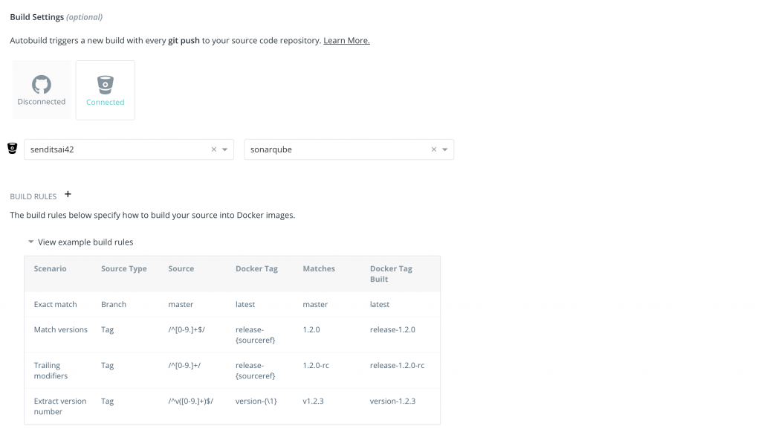Add a build rule with plus icon

coord(68,195)
